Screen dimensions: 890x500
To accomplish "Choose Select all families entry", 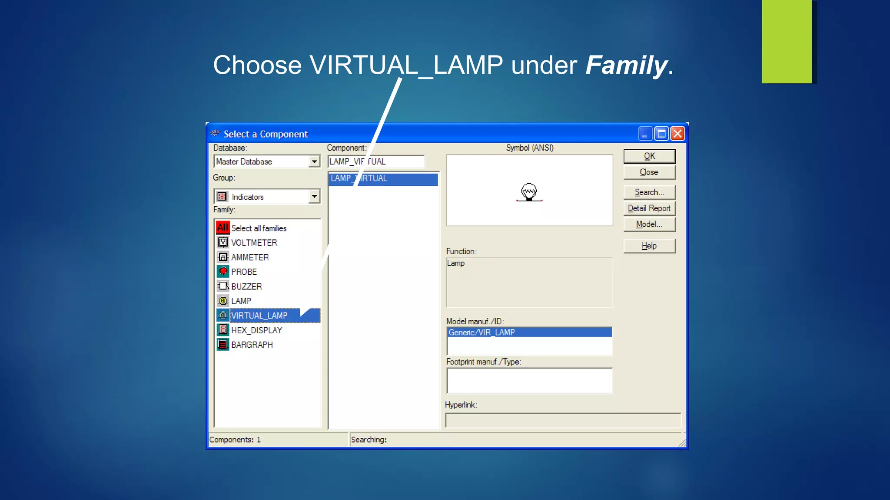I will click(268, 228).
